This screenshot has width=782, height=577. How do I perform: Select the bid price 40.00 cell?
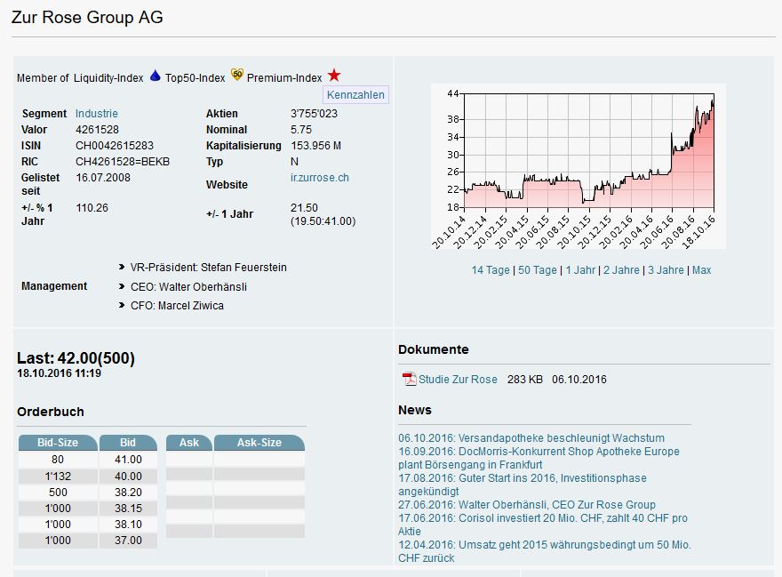pos(128,477)
